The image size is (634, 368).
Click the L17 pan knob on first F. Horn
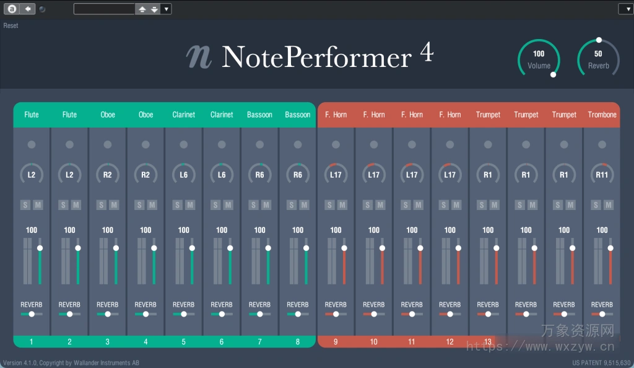tap(336, 174)
